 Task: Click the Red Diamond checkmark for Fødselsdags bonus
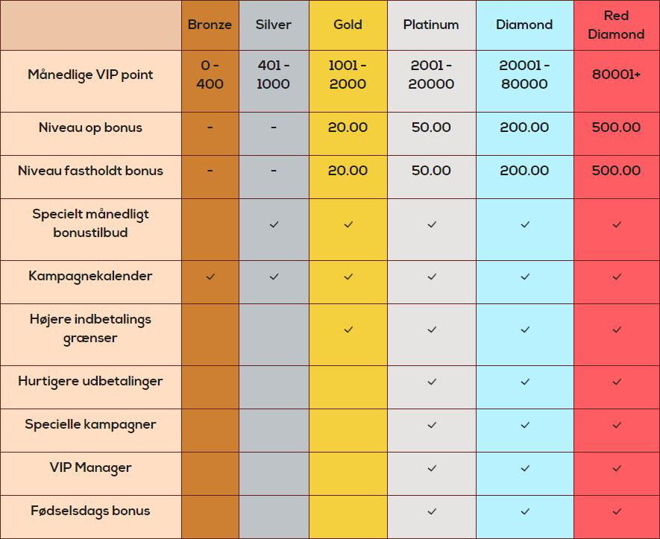point(617,511)
